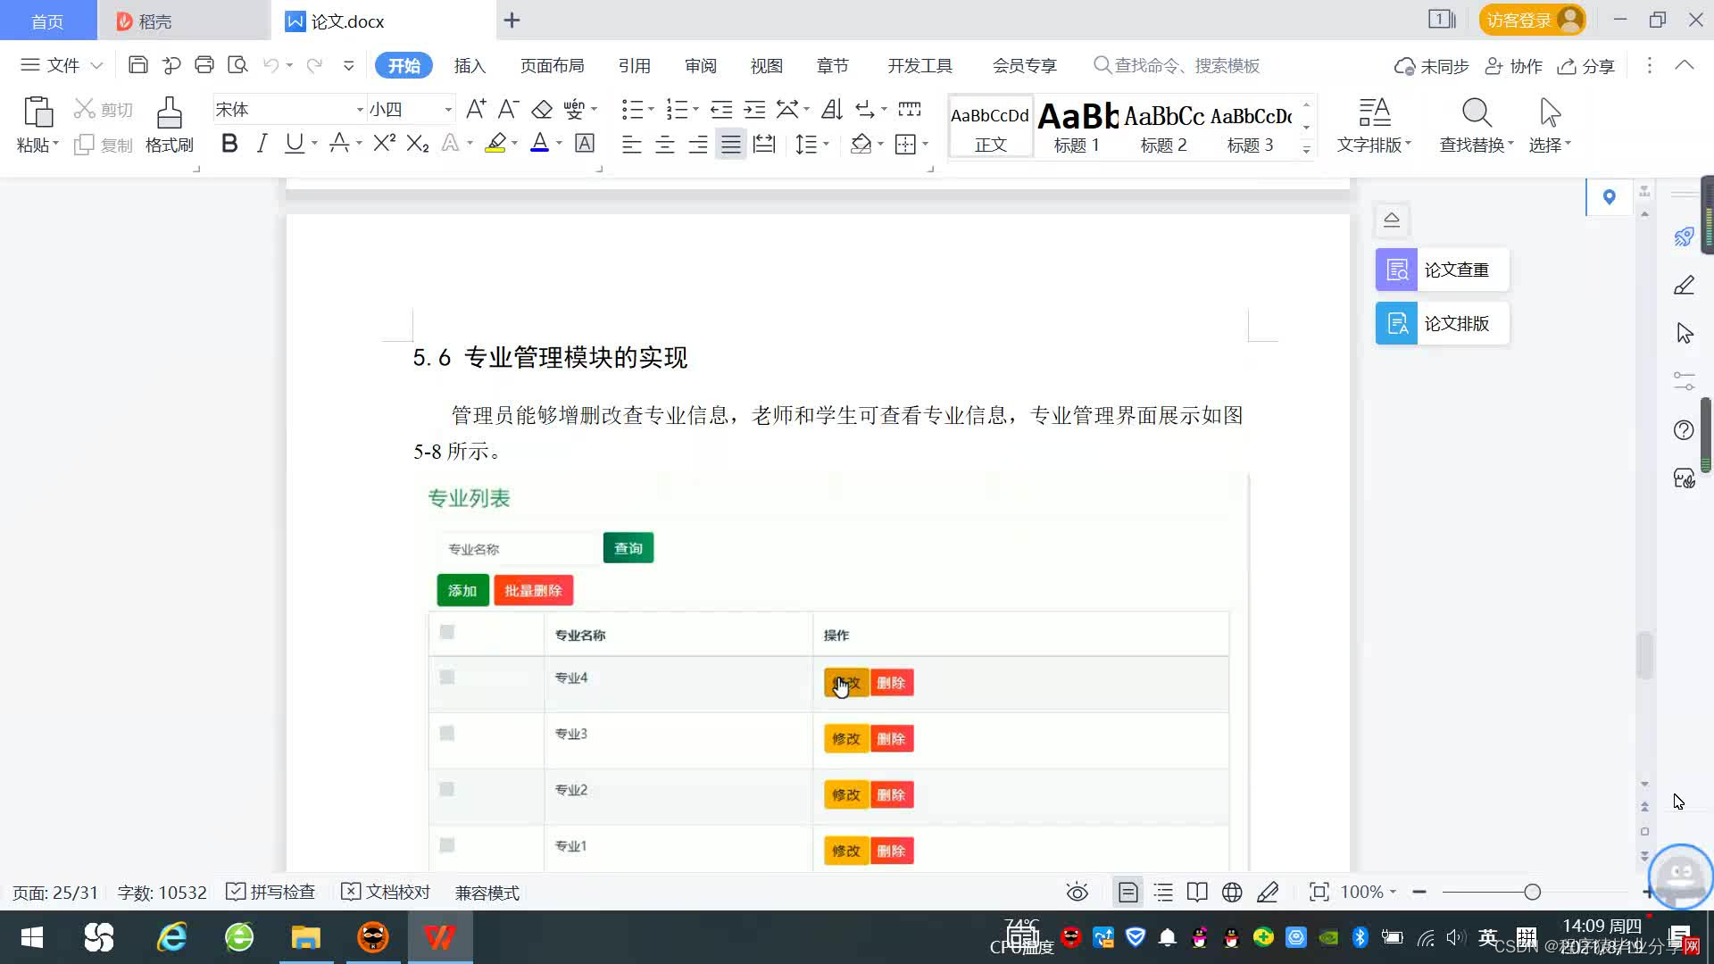Toggle justify alignment button
This screenshot has width=1714, height=964.
pos(731,145)
